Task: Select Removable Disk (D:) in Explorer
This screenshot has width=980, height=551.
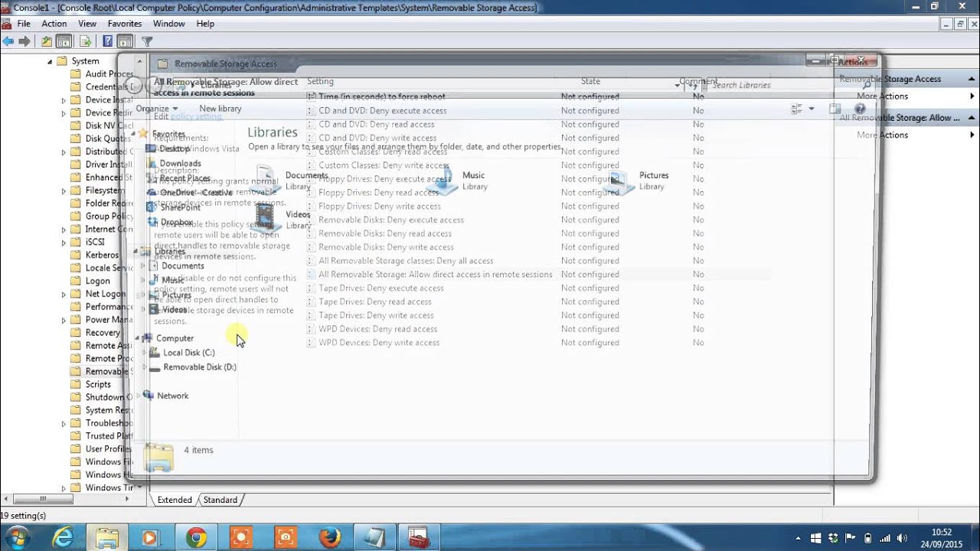Action: (x=199, y=367)
